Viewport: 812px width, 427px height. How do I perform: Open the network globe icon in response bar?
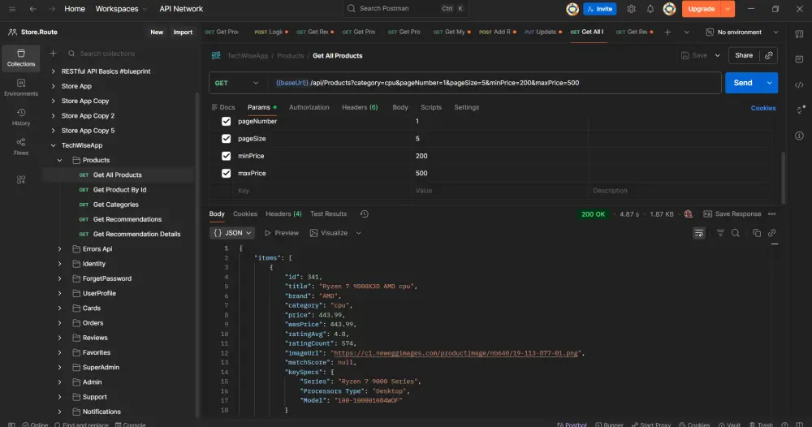click(689, 214)
